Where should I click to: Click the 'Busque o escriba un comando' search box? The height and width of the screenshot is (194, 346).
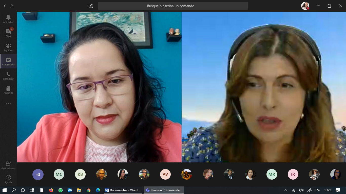pyautogui.click(x=173, y=6)
